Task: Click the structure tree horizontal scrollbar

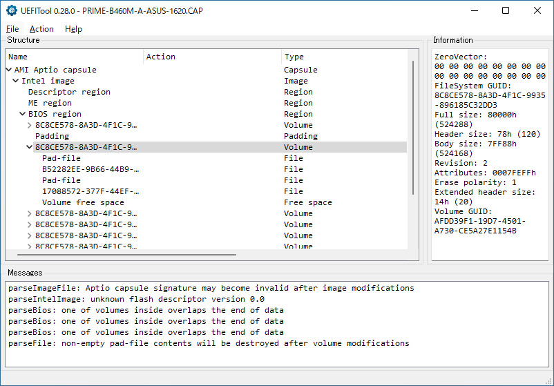Action: 126,254
